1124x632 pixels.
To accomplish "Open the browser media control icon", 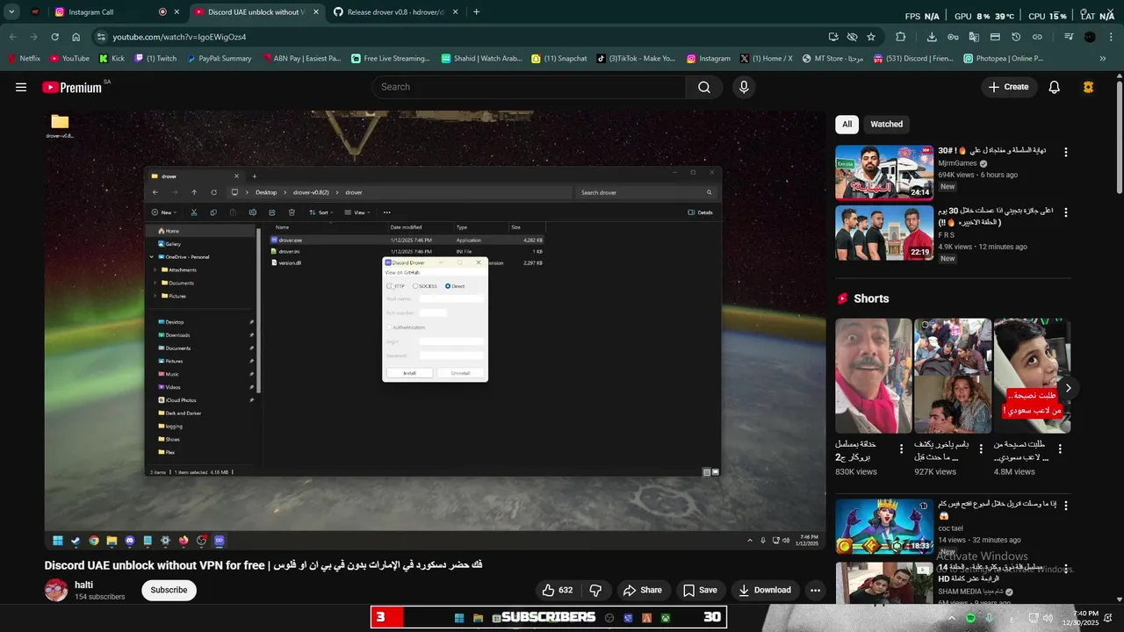I will (x=1069, y=37).
